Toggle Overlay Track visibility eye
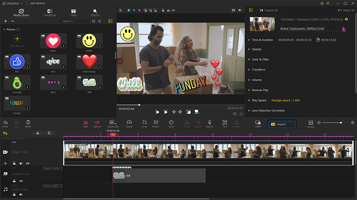Image resolution: width=357 pixels, height=200 pixels. pos(21,181)
